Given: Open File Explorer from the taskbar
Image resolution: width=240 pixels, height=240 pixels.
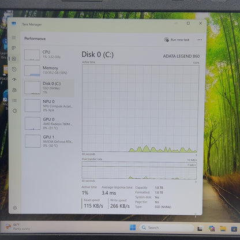Looking at the screenshot, I should click(223, 228).
